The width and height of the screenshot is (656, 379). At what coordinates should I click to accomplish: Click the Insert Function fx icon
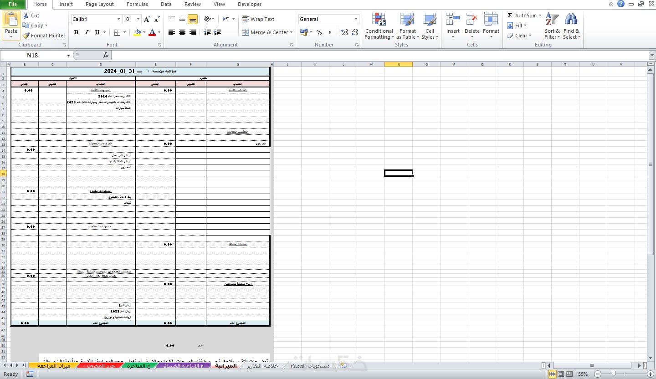[106, 55]
